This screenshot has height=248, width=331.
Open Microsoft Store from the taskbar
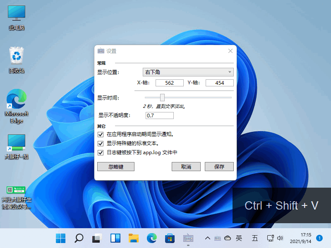point(170,238)
